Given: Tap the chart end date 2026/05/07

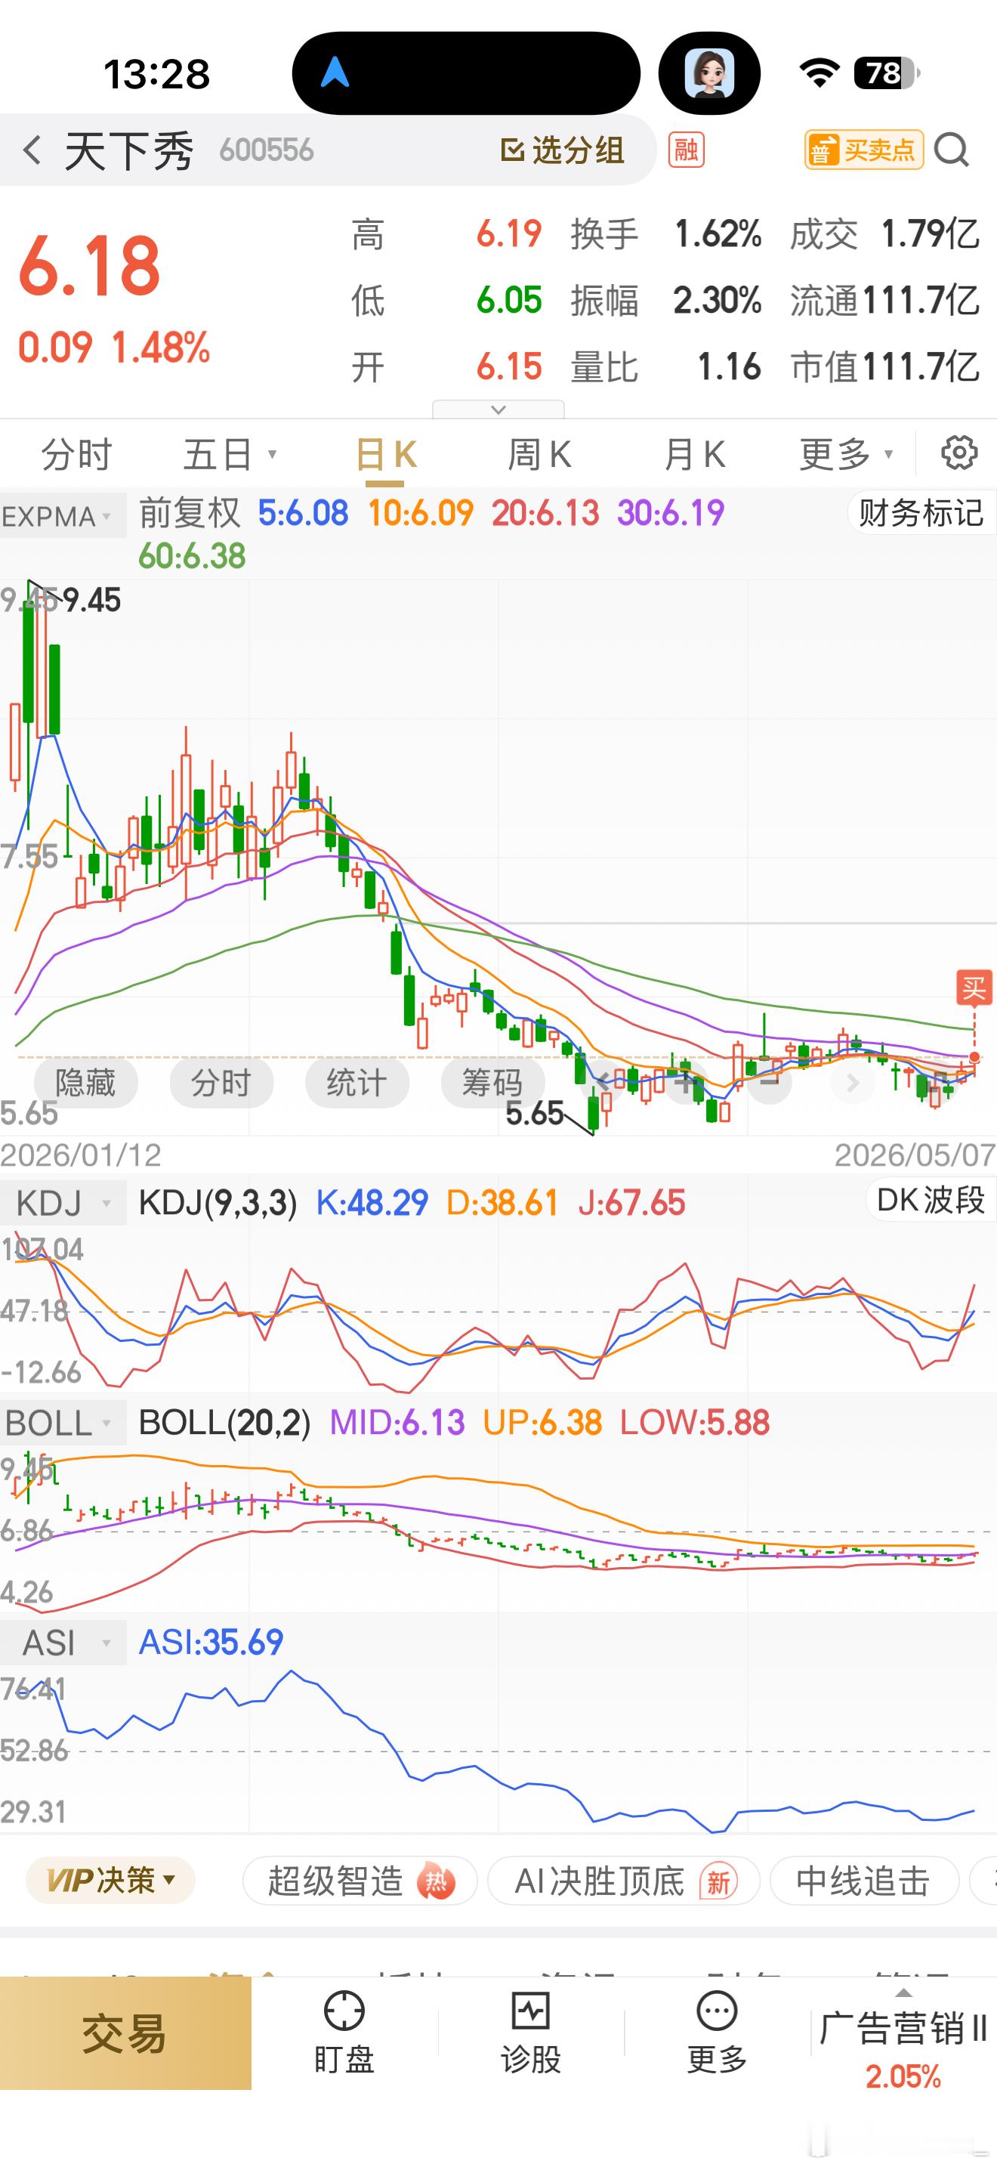Looking at the screenshot, I should [915, 1155].
